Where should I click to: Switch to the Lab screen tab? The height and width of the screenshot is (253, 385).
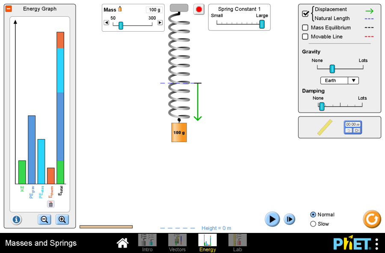click(x=237, y=242)
